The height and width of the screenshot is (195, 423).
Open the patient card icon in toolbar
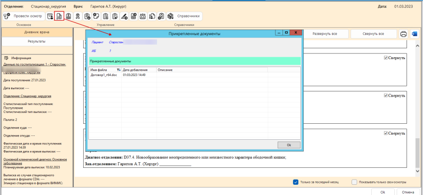tap(50, 16)
